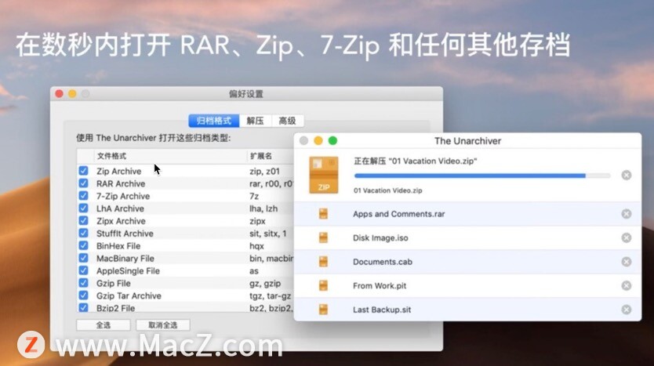Click the 'gz, gzip' extension cell

point(265,284)
